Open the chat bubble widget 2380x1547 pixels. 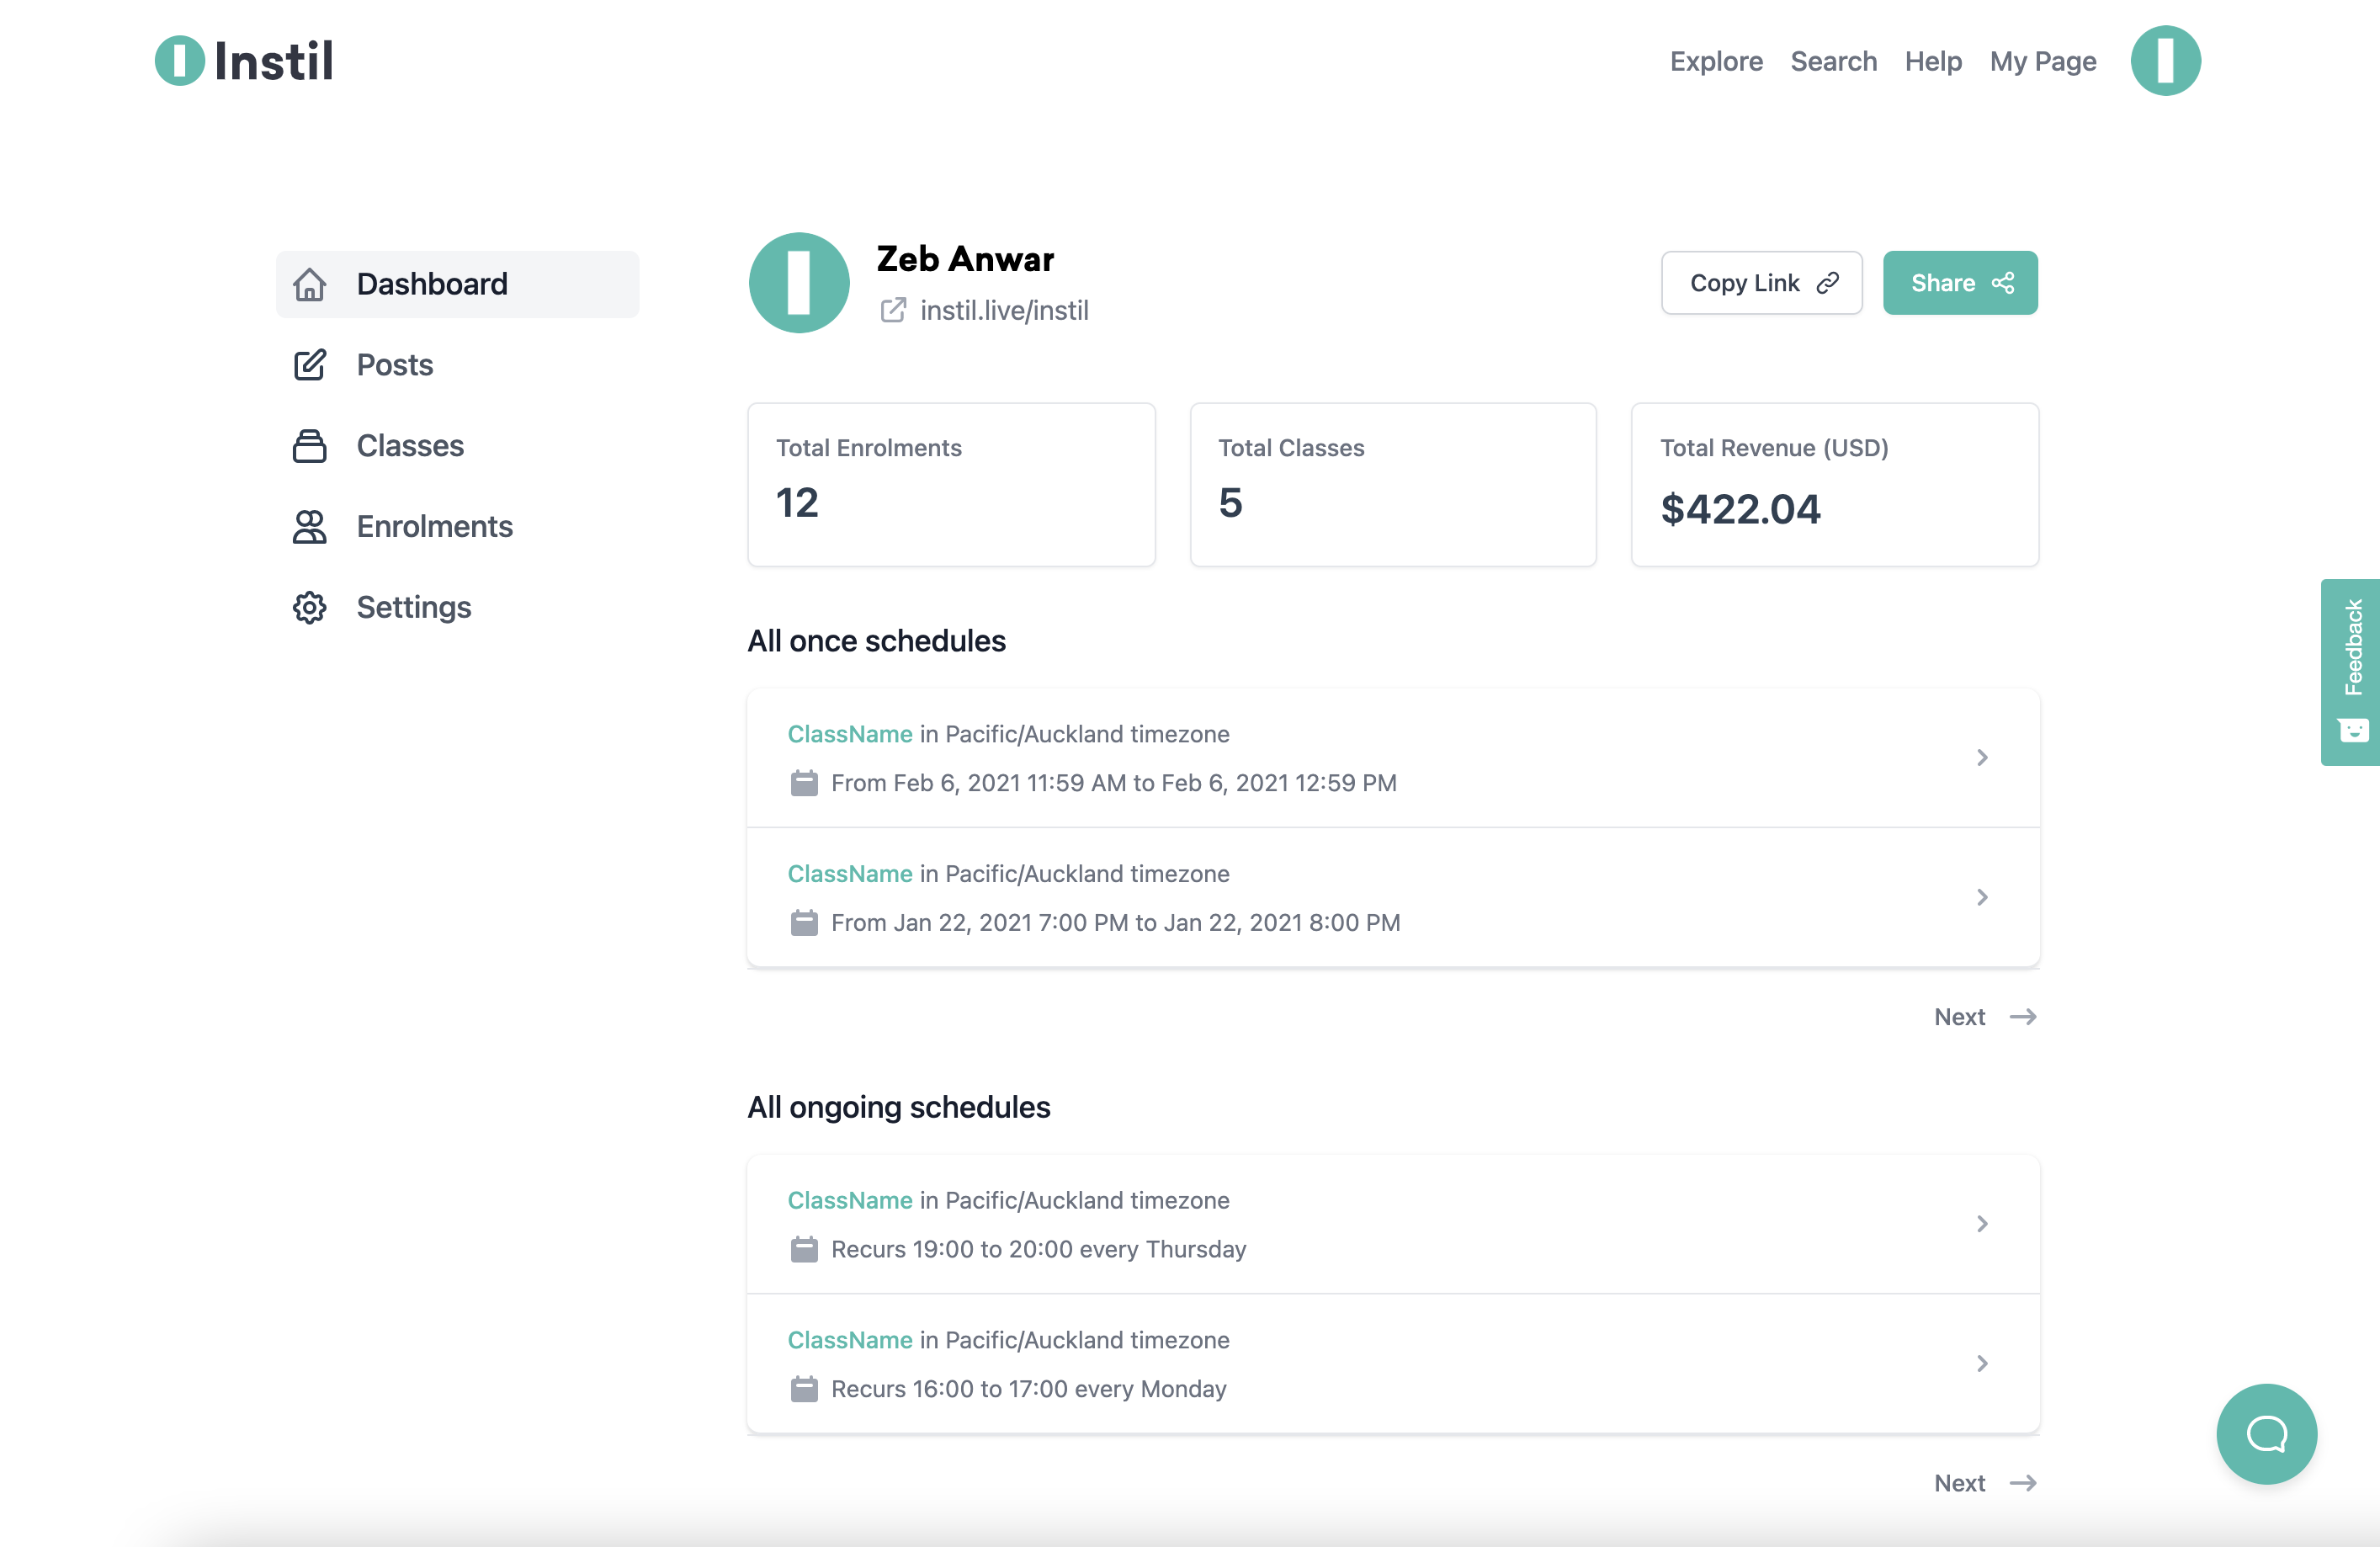click(x=2265, y=1433)
